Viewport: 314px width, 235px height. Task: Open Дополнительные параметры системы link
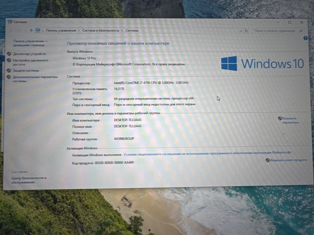(35, 79)
